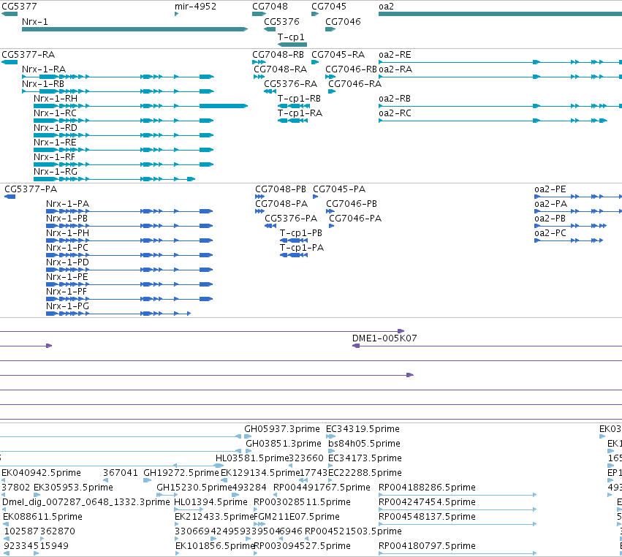
Task: Click the CG7048 gene label
Action: coord(270,7)
